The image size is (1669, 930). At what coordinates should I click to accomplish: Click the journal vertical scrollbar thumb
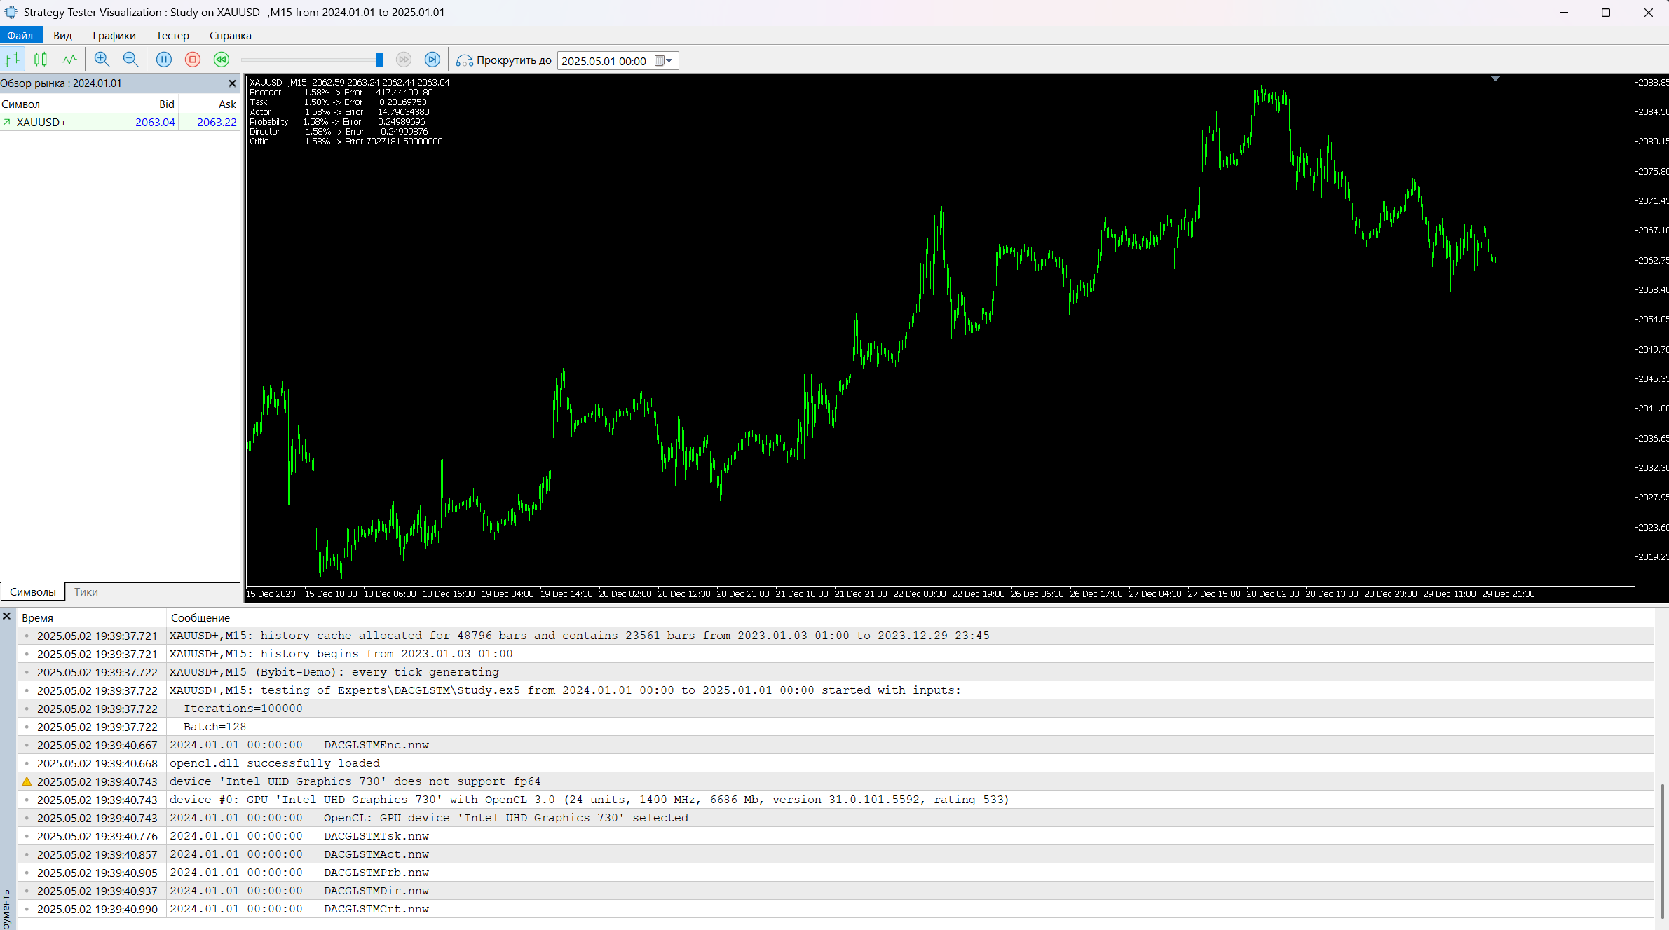(x=1662, y=851)
